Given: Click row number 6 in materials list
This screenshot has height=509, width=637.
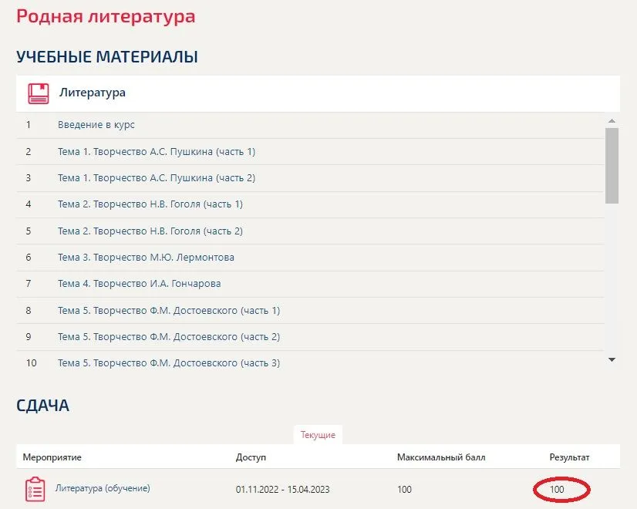Looking at the screenshot, I should tap(29, 258).
